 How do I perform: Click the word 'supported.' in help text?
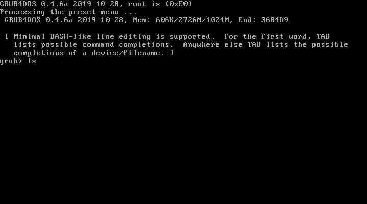click(192, 37)
